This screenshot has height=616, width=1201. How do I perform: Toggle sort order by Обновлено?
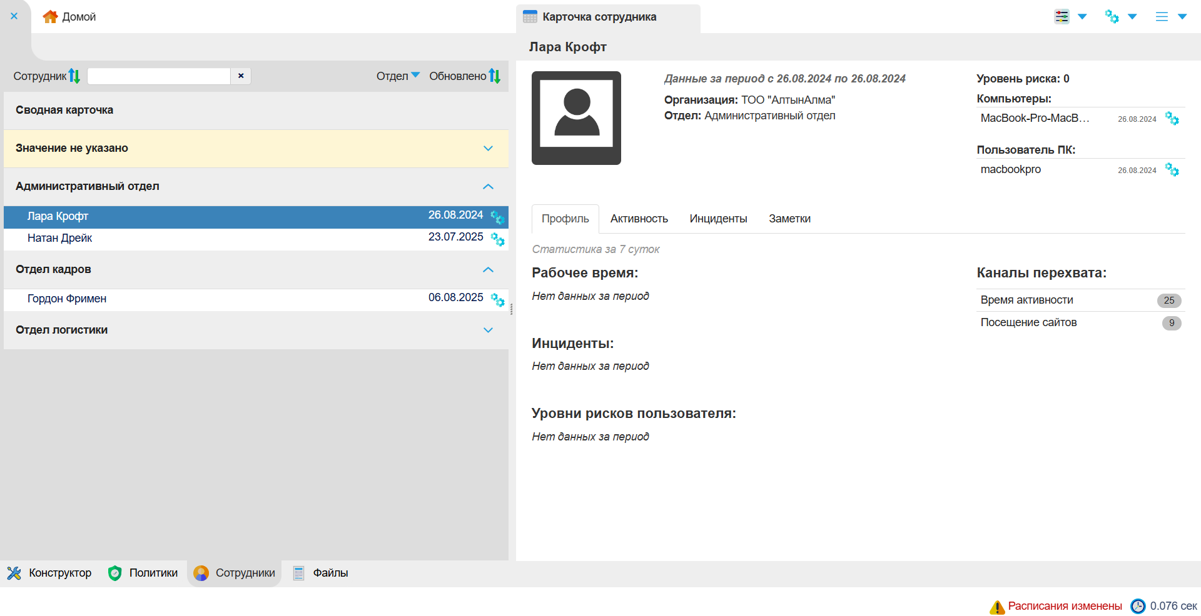click(x=495, y=76)
